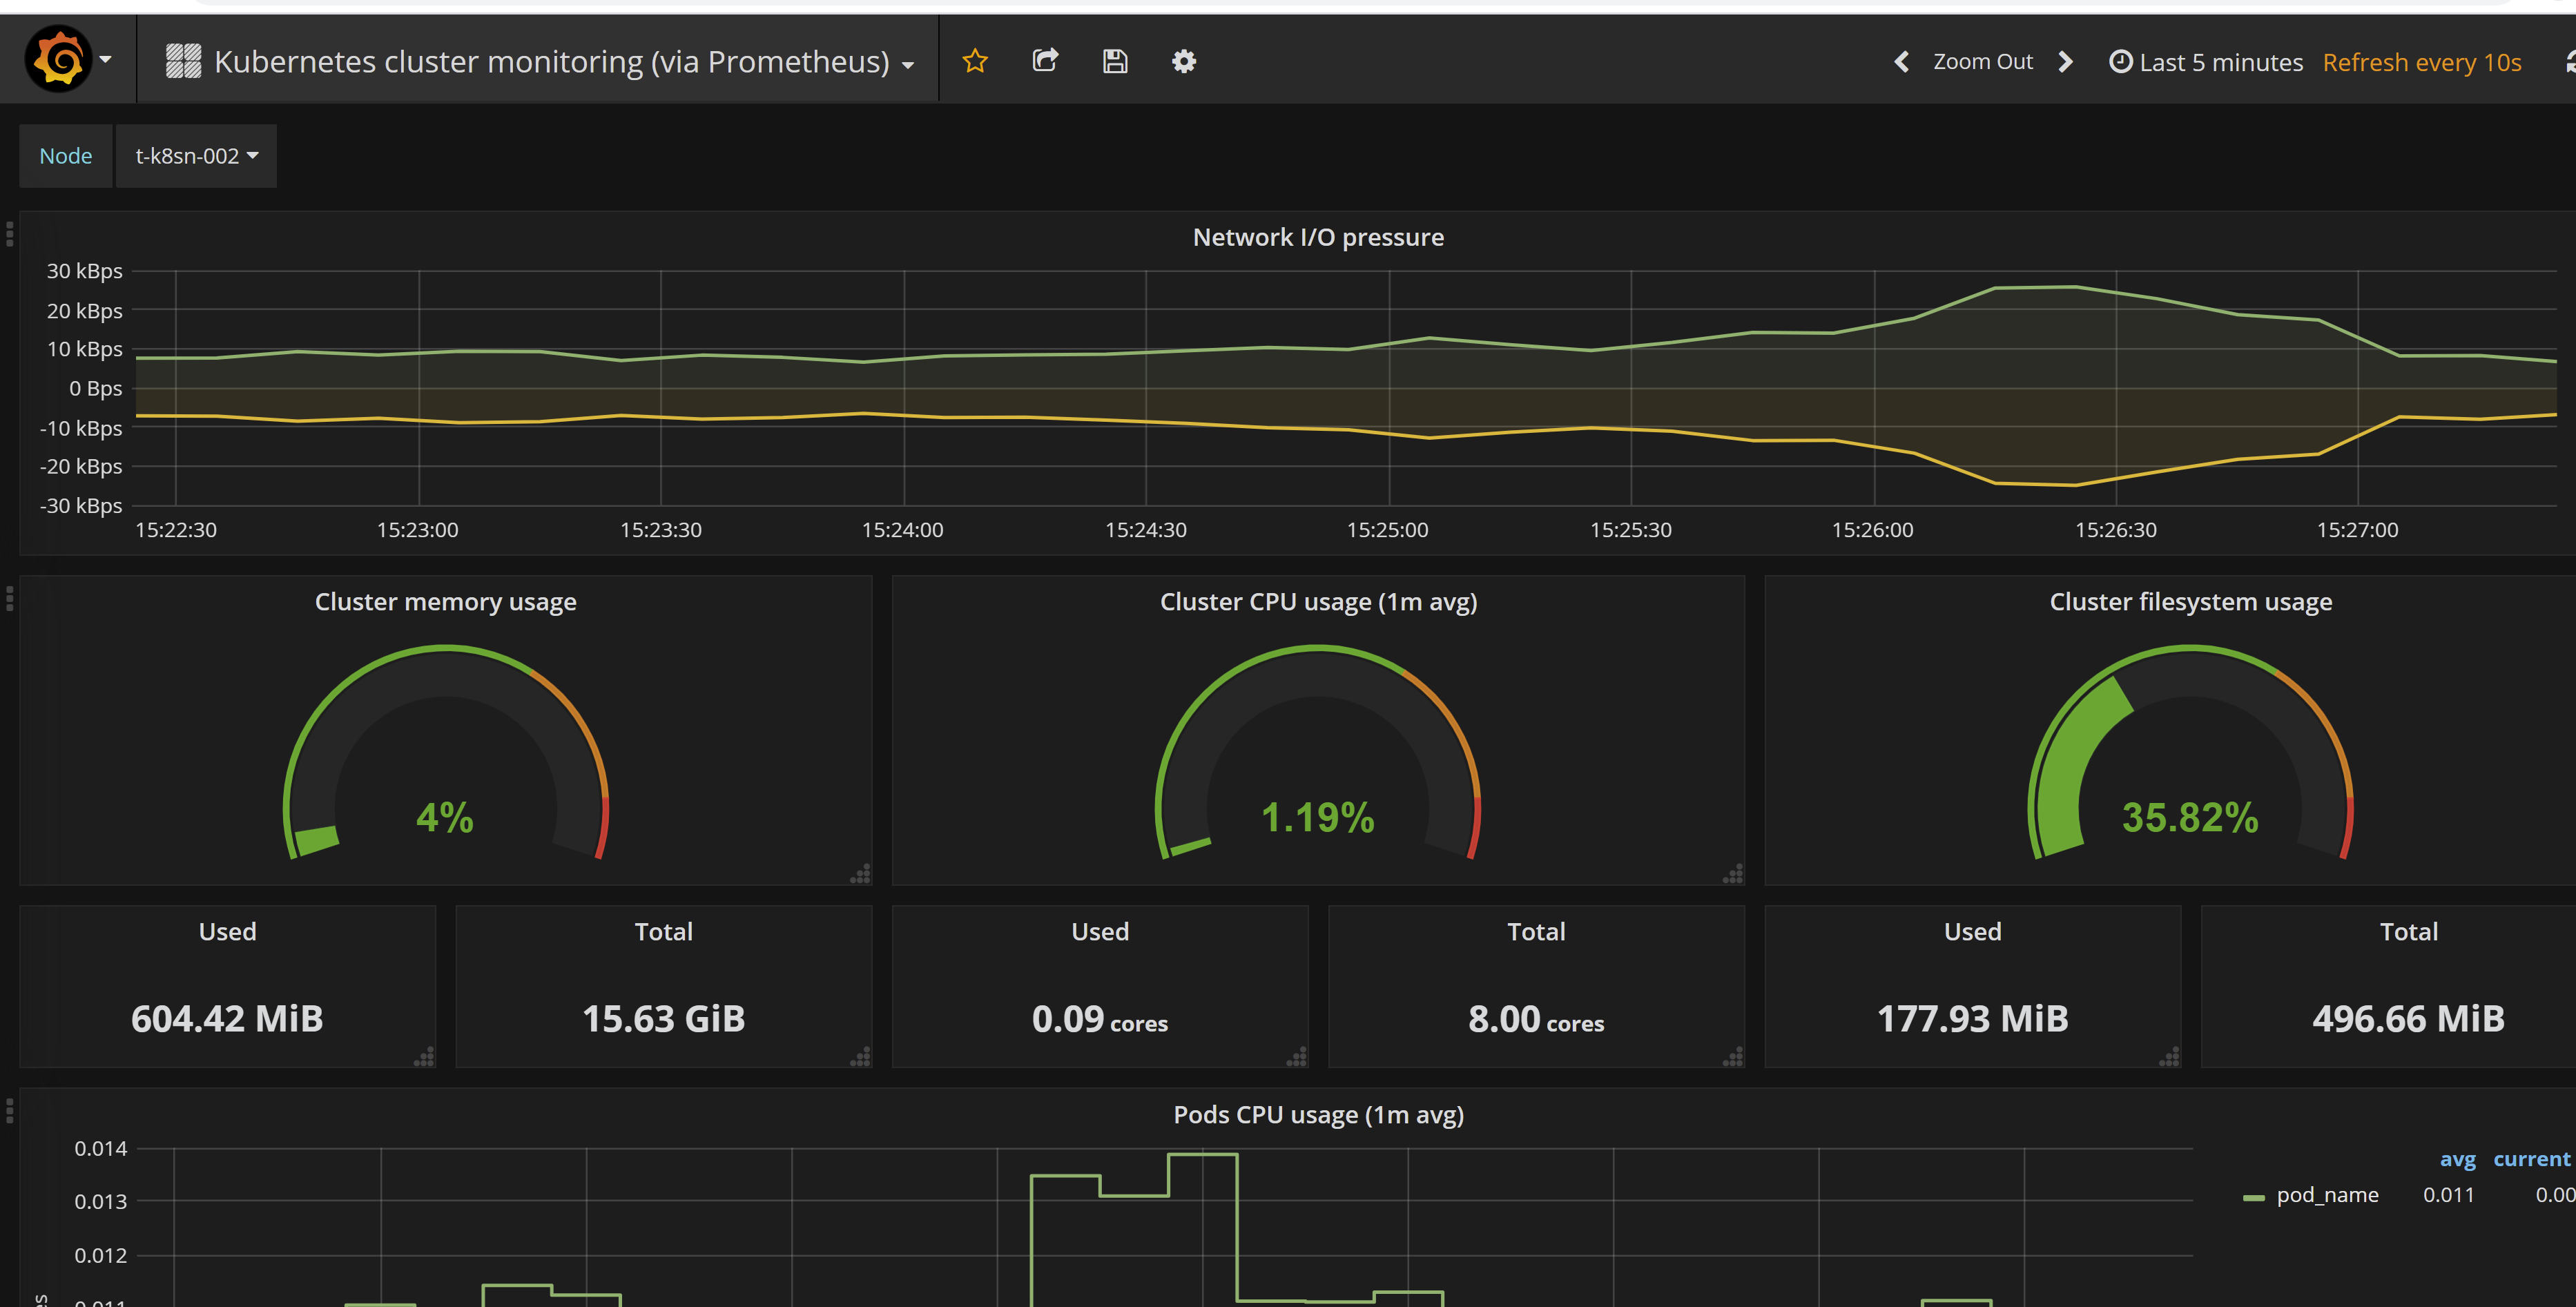Screen dimensions: 2576x1307
Task: Click the 8.00 cores value
Action: pyautogui.click(x=1536, y=1019)
